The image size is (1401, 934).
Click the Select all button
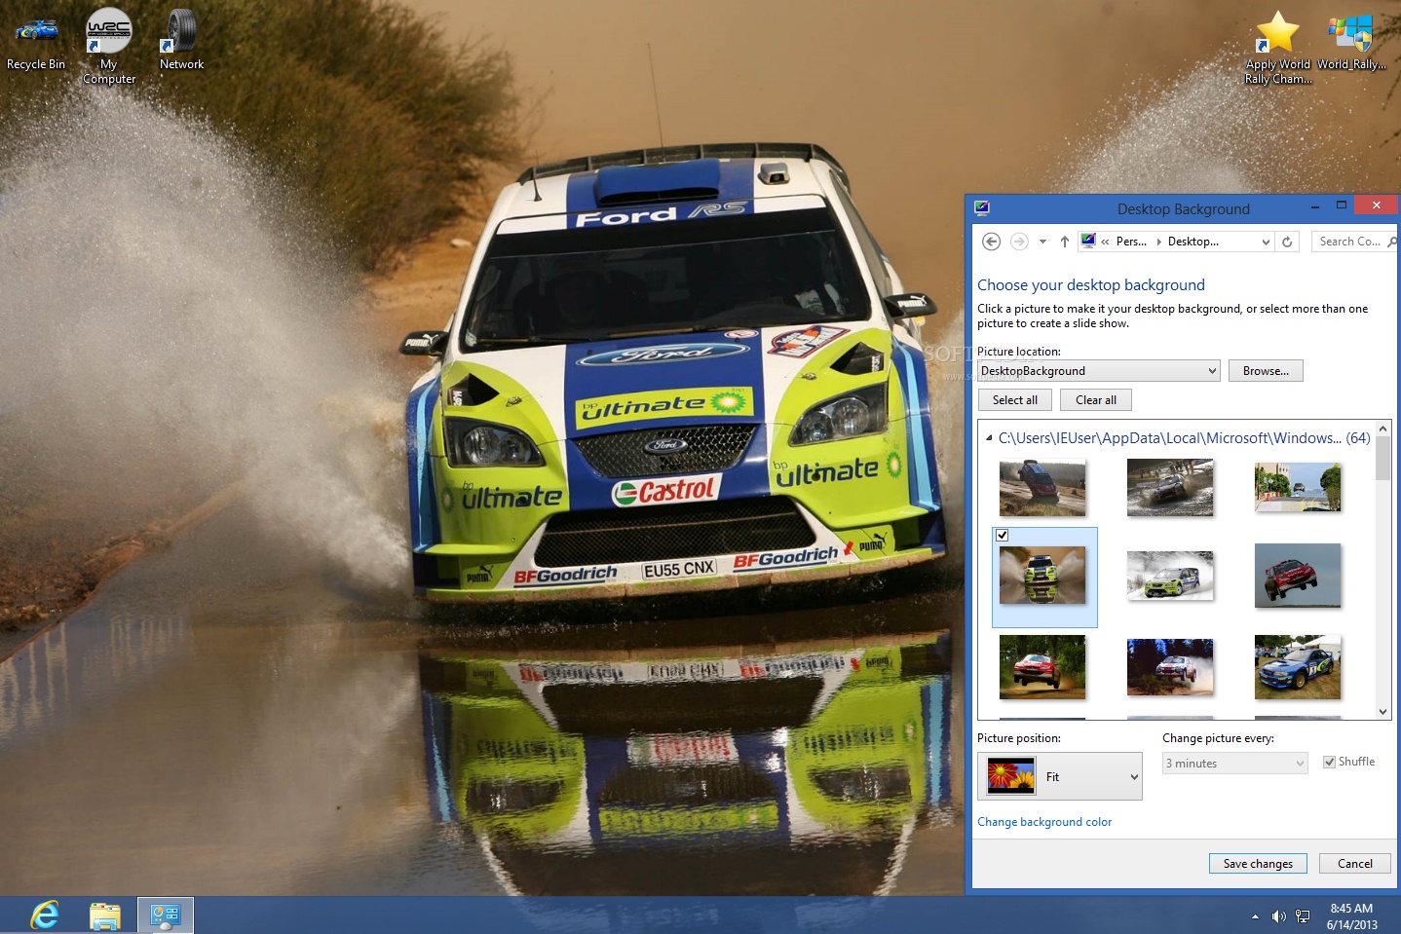(1014, 400)
